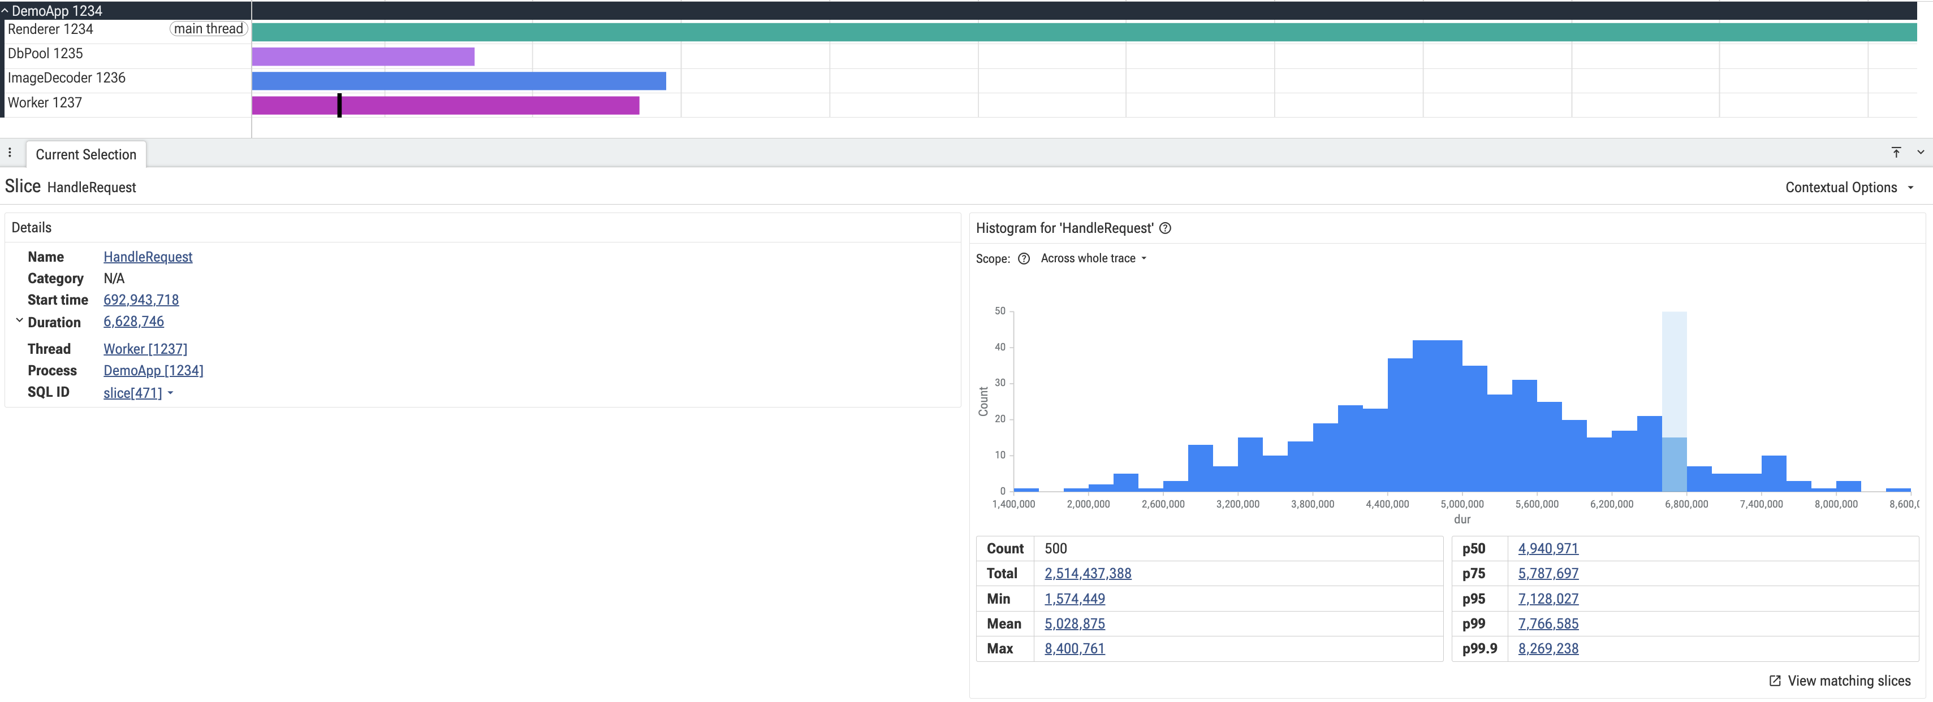Viewport: 1933px width, 702px height.
Task: Open the slice[471] SQL ID dropdown
Action: coord(138,393)
